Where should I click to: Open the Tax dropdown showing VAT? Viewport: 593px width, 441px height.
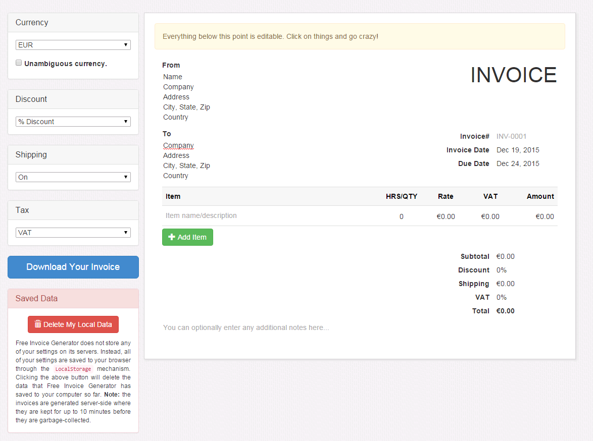pyautogui.click(x=73, y=232)
